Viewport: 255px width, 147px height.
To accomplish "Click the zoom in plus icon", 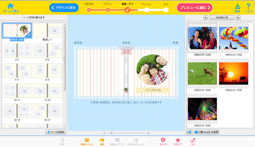I will point(148,133).
